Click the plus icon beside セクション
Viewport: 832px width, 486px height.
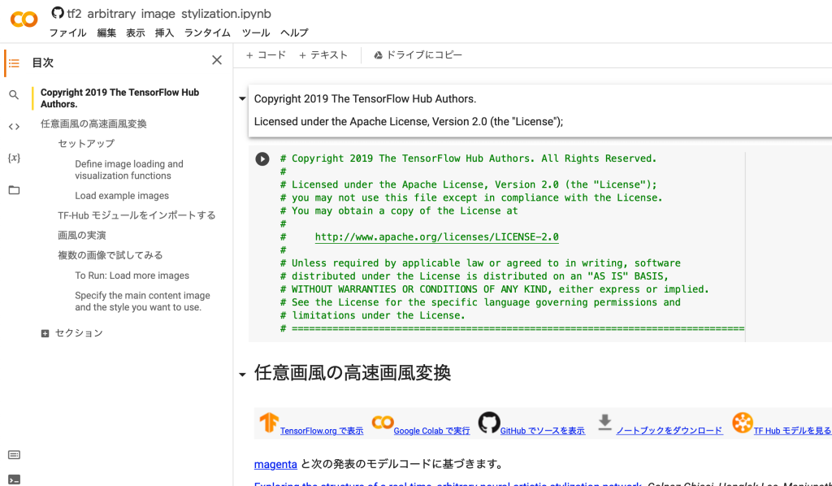point(45,333)
